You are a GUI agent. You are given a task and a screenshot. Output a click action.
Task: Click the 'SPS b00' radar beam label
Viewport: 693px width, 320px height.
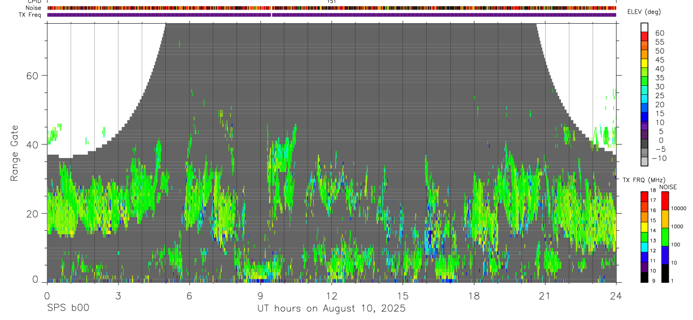pyautogui.click(x=68, y=309)
